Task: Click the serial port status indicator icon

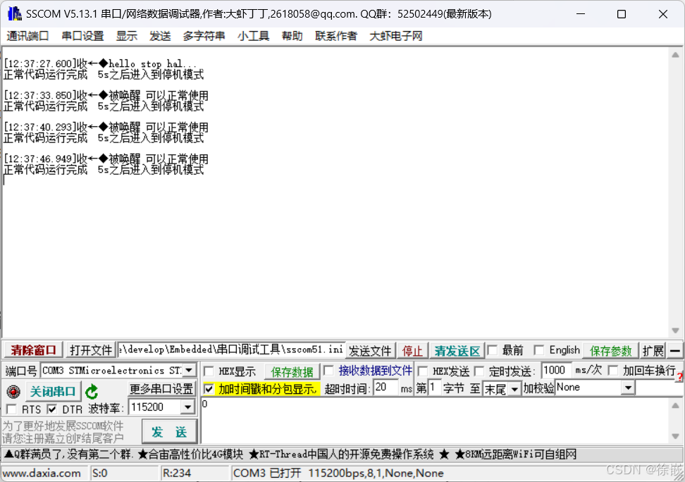Action: tap(13, 392)
